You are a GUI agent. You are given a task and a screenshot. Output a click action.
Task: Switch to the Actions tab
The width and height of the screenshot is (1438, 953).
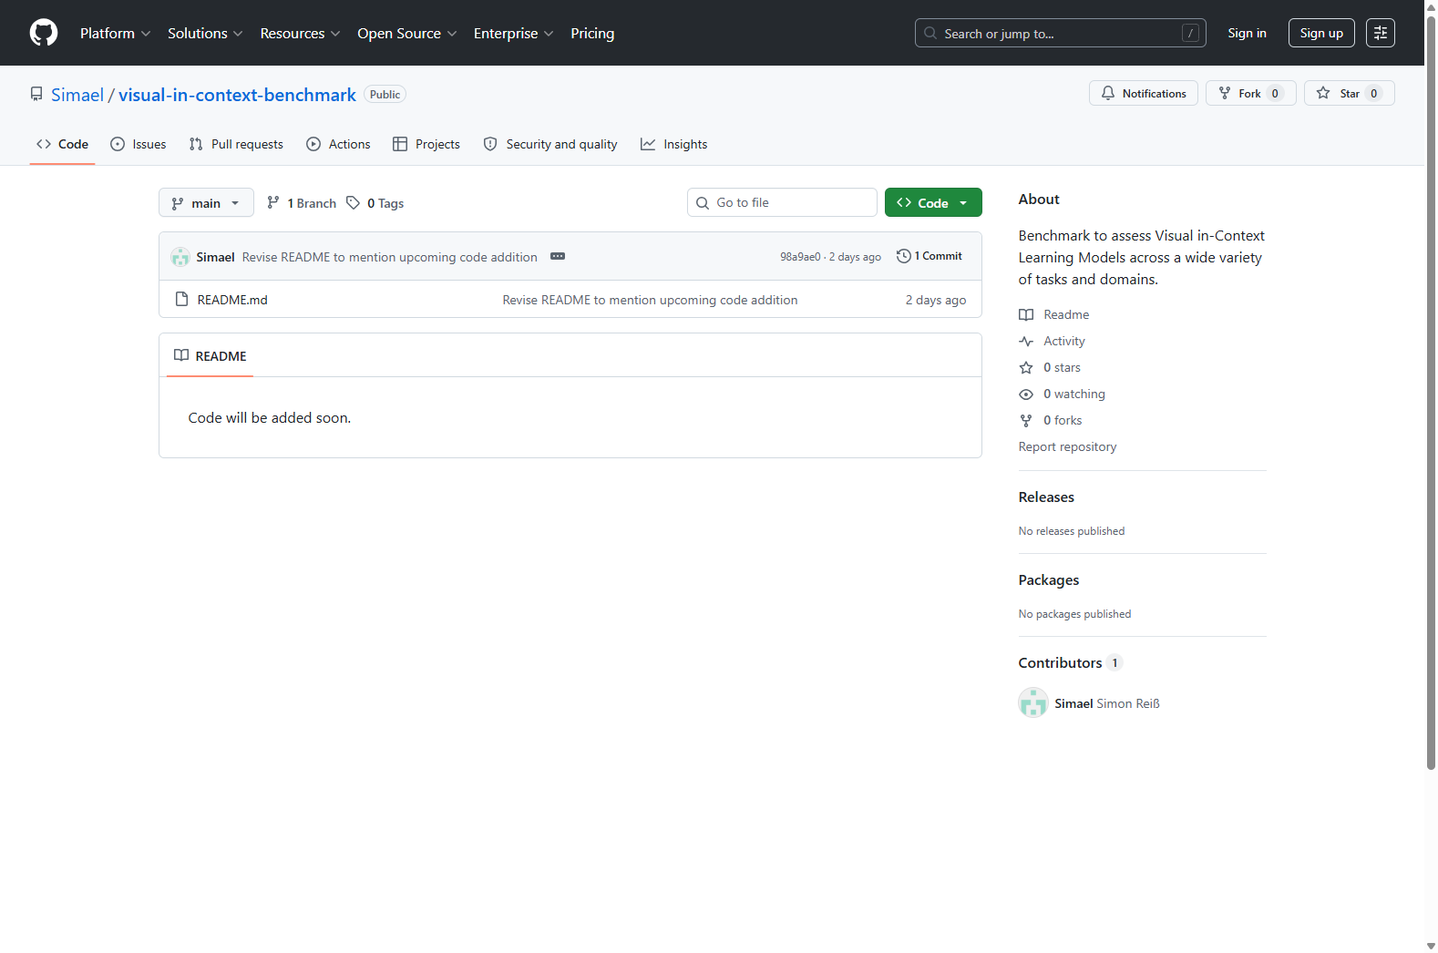[338, 144]
